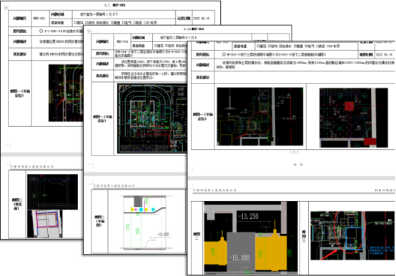Click the table move handle on the MEP-001 page
Viewport: 396px width, 276px height.
pos(6,8)
